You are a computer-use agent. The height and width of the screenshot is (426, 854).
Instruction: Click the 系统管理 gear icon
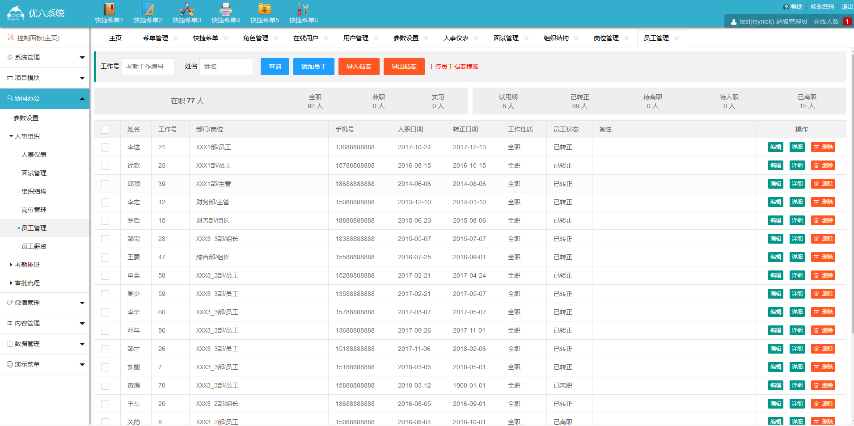coord(10,57)
